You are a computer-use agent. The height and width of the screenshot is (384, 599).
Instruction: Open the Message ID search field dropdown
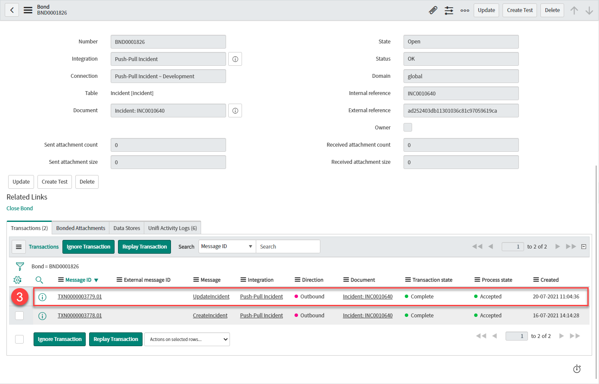pos(227,246)
